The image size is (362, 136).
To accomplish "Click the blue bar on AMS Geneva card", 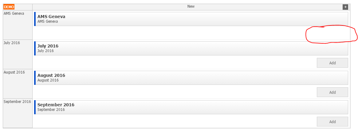I will pos(35,19).
